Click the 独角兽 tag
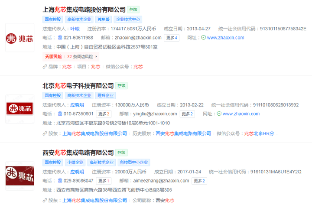 [104, 20]
